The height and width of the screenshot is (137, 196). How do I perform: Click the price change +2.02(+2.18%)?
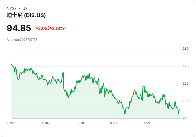51,28
